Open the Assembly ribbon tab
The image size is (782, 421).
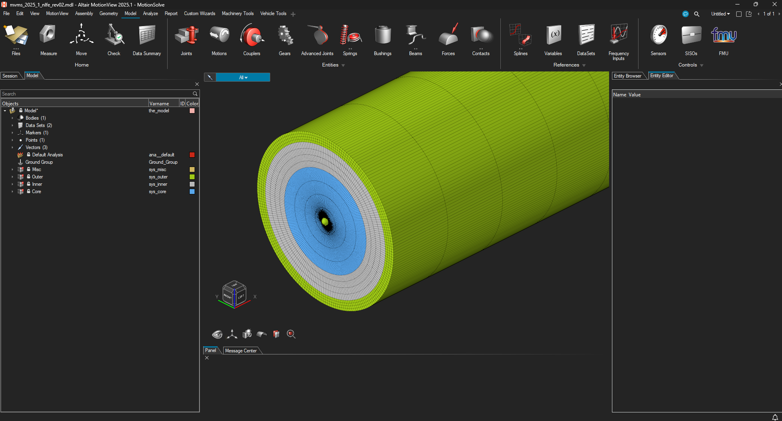coord(84,13)
